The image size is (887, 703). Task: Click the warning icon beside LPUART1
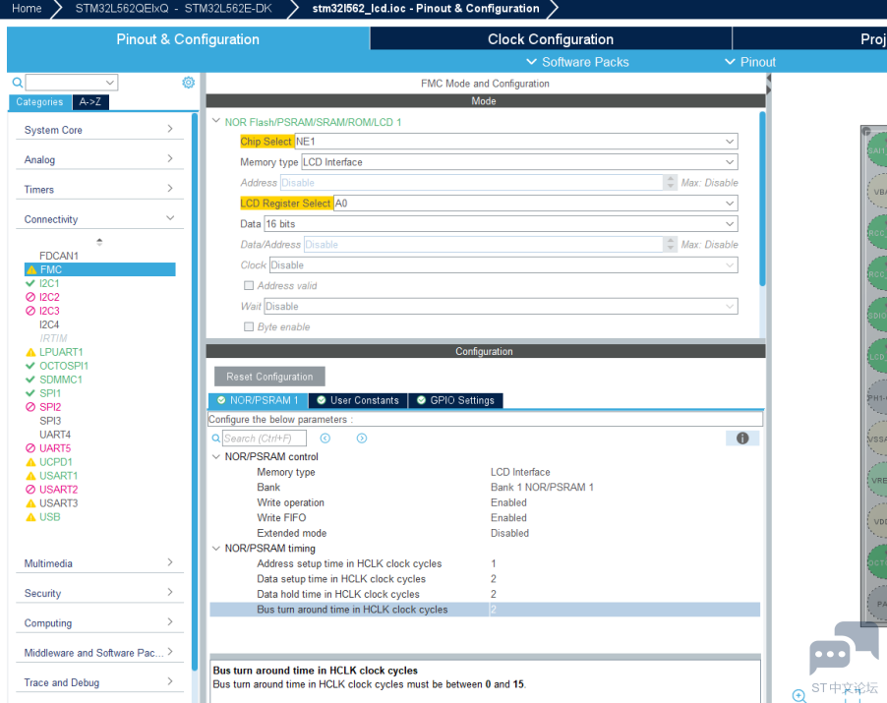31,352
